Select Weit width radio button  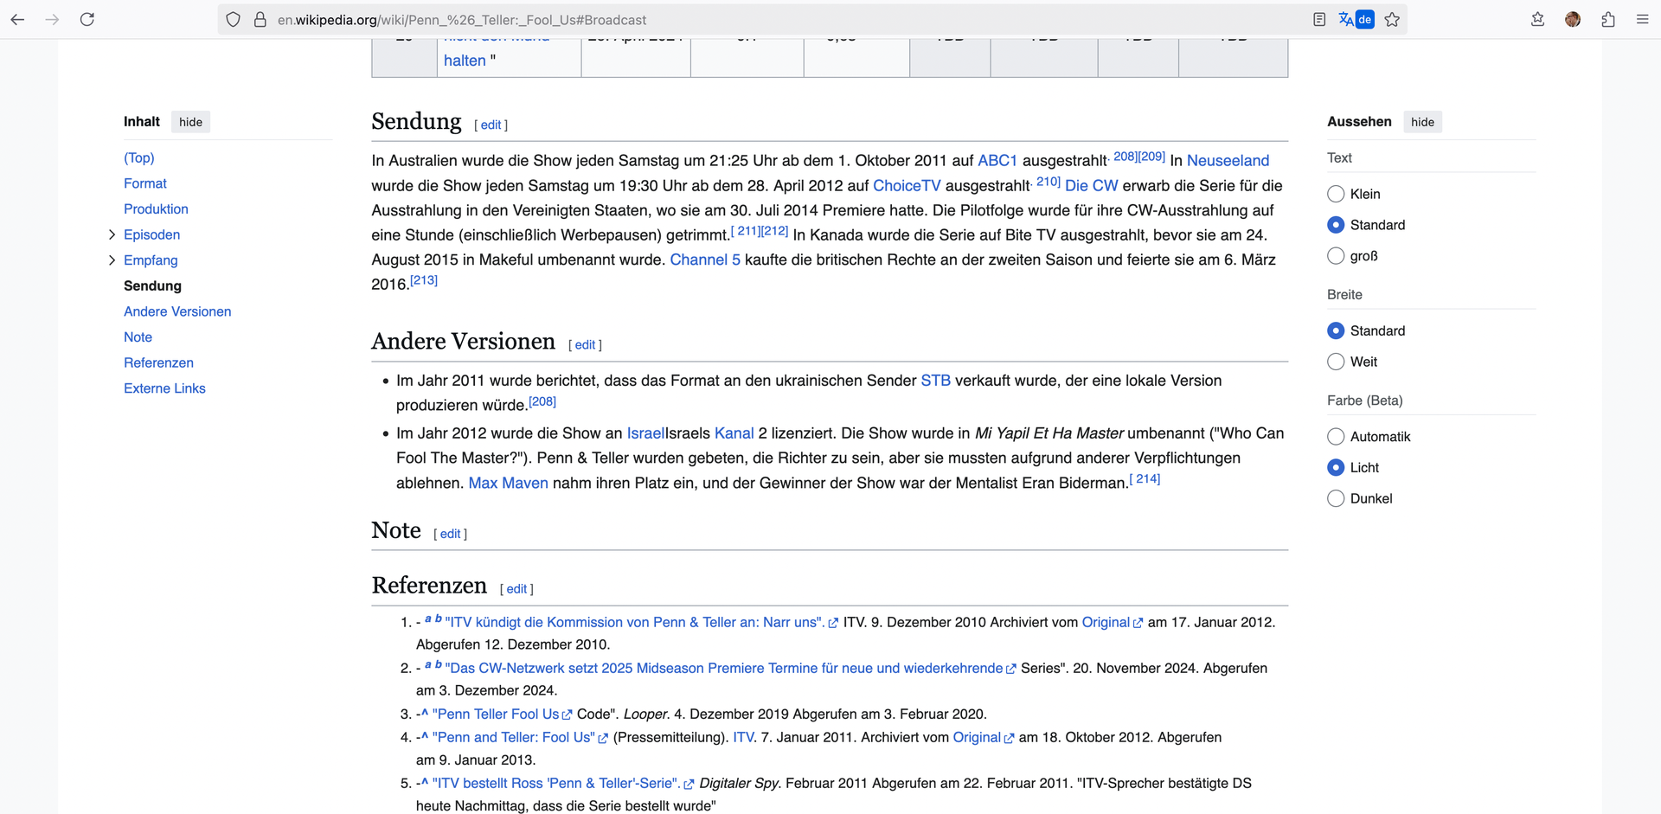pos(1336,362)
